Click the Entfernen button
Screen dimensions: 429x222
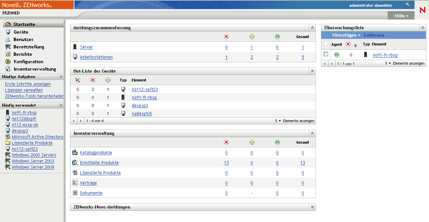pos(374,35)
